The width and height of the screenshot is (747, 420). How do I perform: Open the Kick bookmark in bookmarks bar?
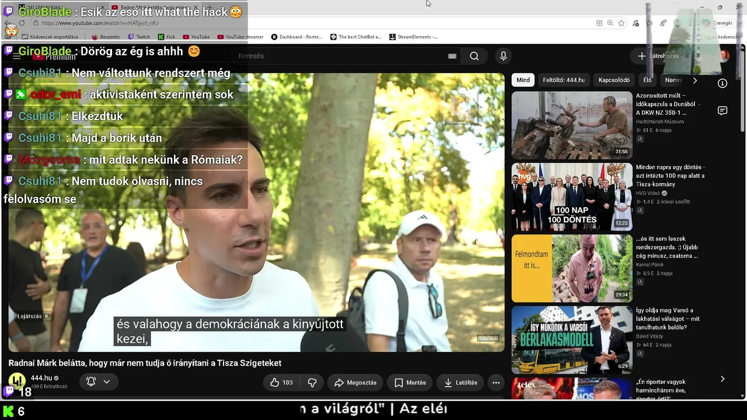(167, 37)
